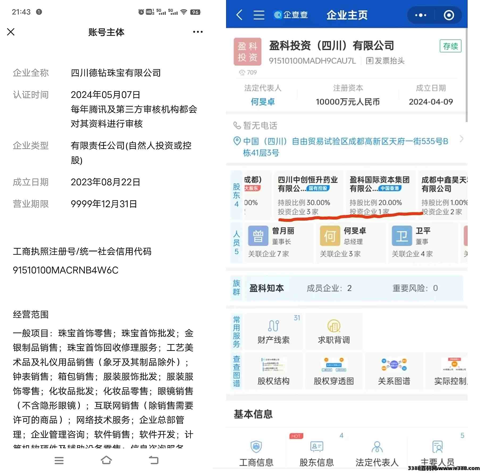Open the 盈科知本 group row
Image resolution: width=481 pixels, height=473 pixels.
click(x=354, y=288)
